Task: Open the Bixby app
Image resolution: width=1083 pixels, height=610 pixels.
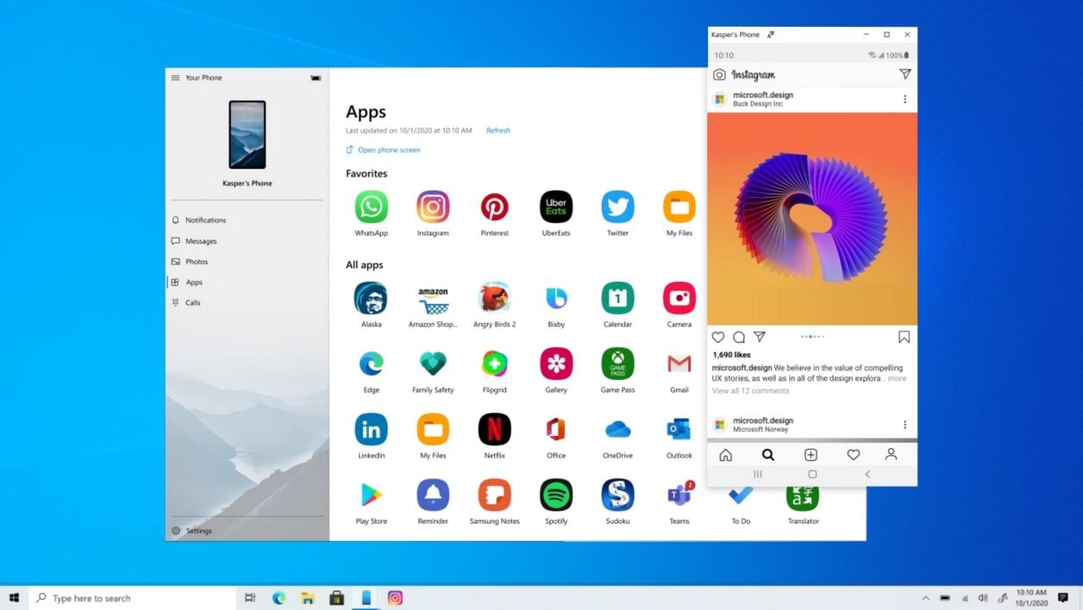Action: [x=556, y=298]
